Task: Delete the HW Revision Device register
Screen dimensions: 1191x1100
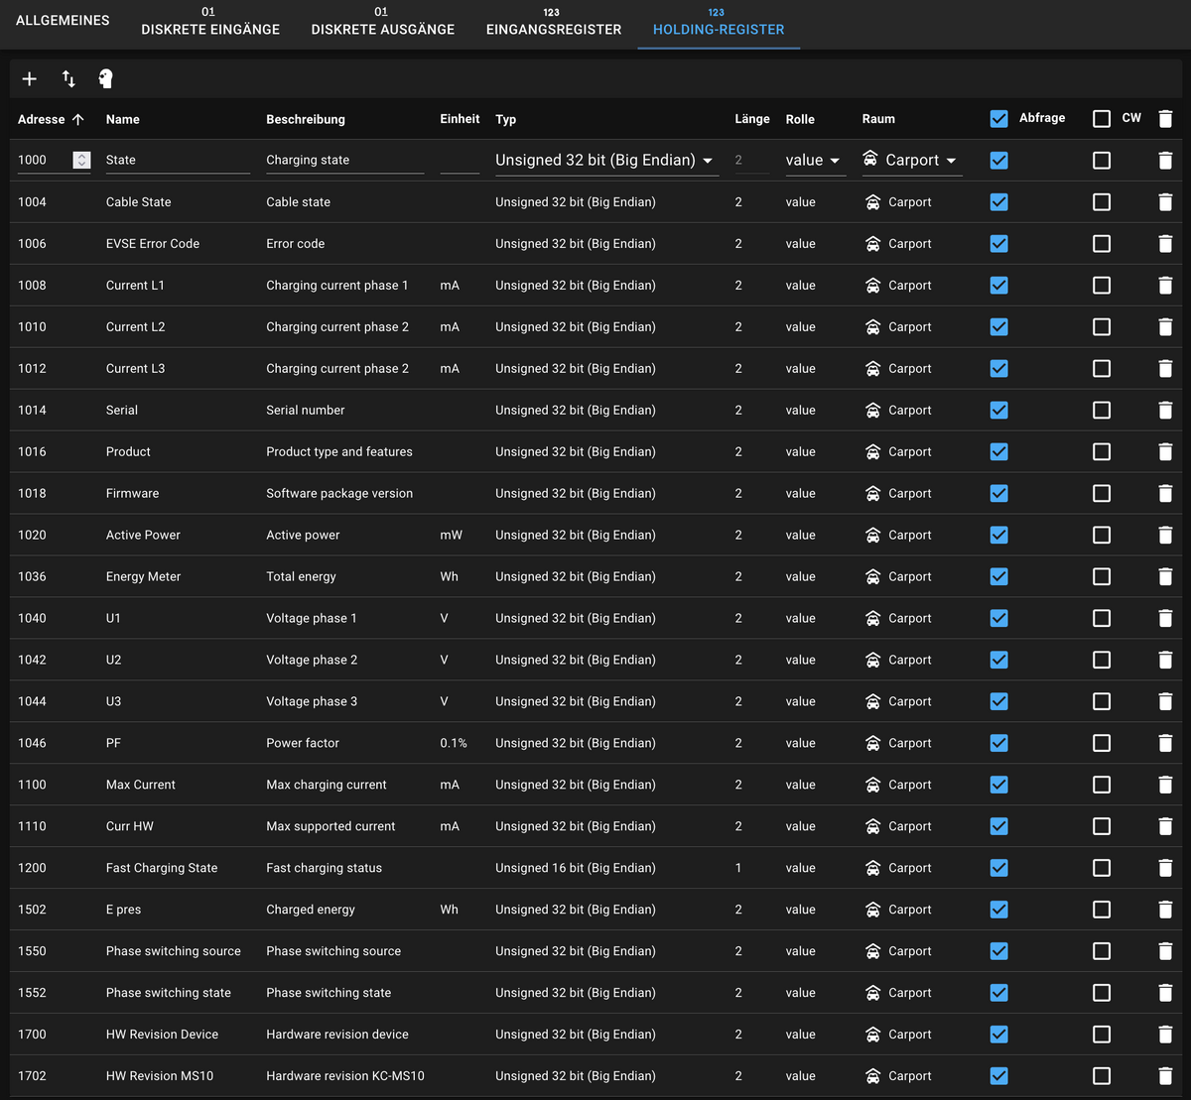Action: point(1165,1035)
